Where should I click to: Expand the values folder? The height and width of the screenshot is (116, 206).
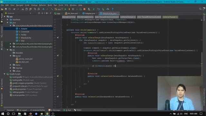pyautogui.click(x=11, y=71)
